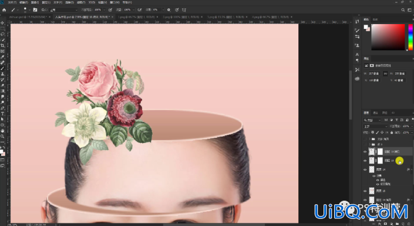
Task: Select the Clone Stamp tool
Action: (x=2, y=74)
